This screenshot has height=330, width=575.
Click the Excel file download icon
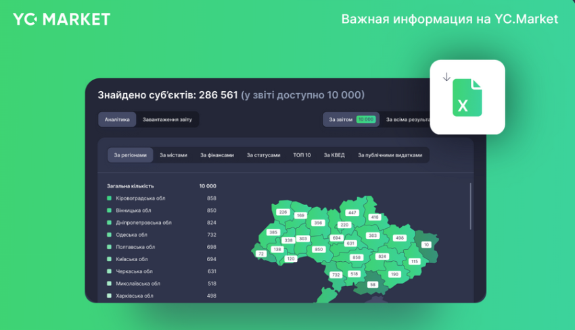[x=467, y=97]
